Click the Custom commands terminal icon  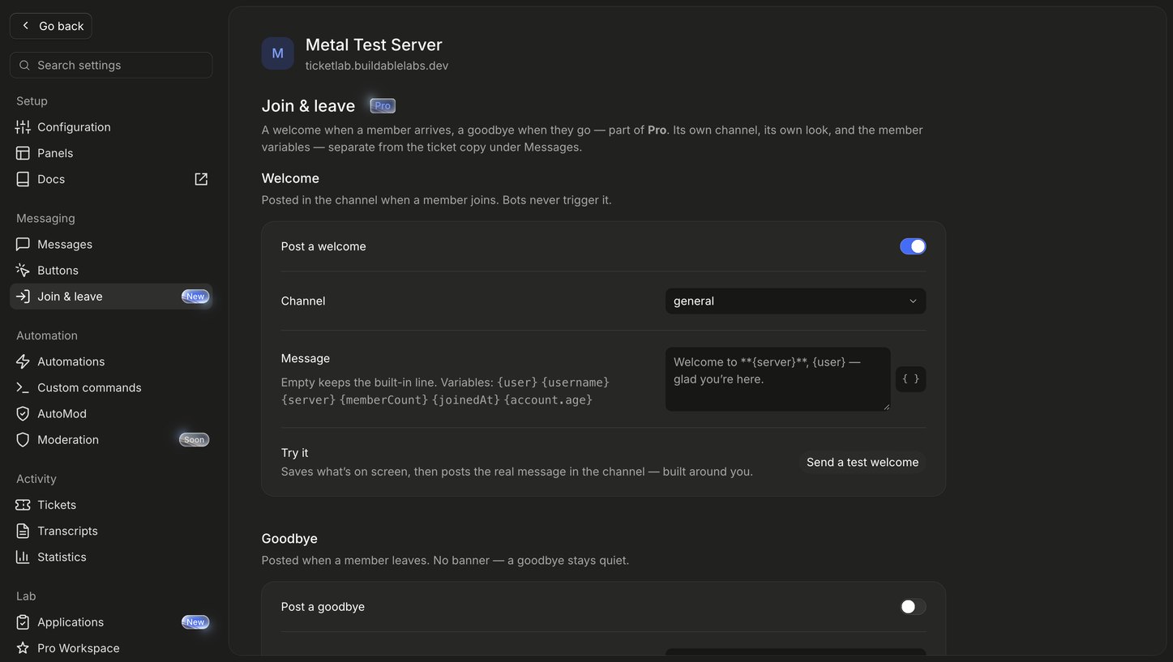(23, 387)
